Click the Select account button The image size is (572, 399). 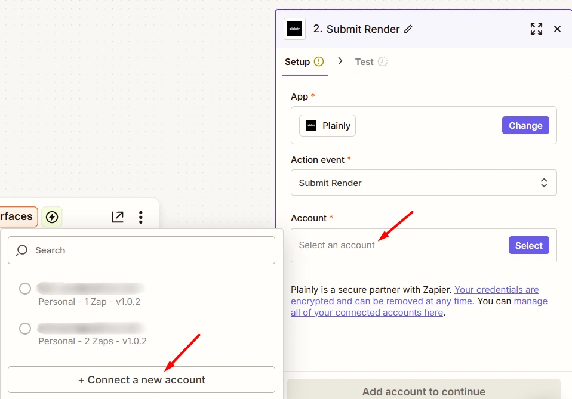click(x=528, y=245)
